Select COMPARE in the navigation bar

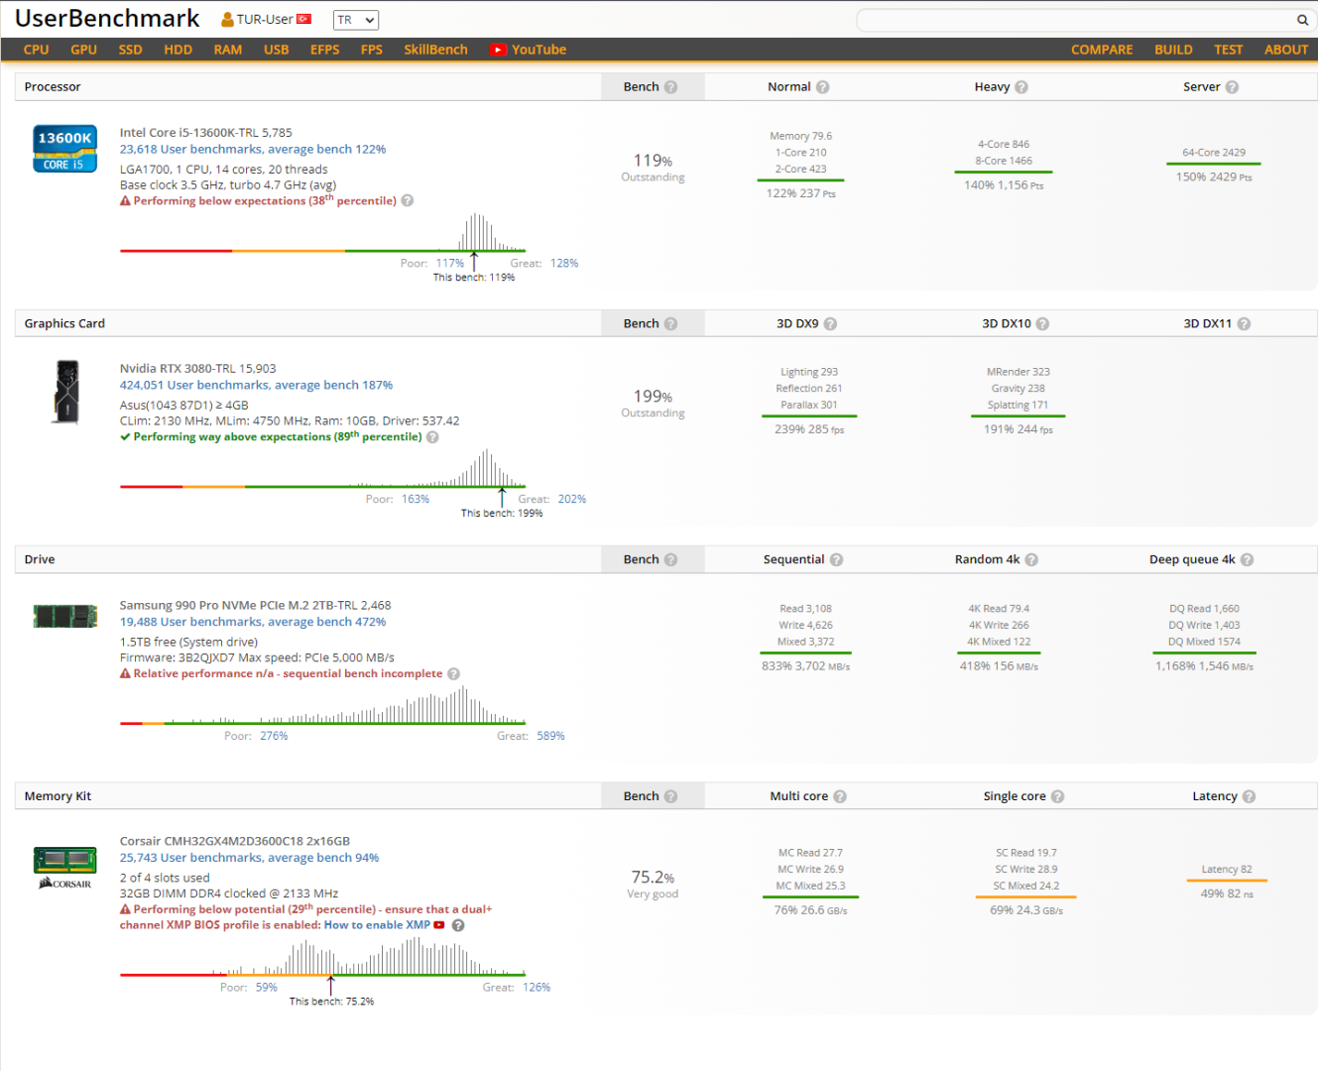[x=1102, y=50]
